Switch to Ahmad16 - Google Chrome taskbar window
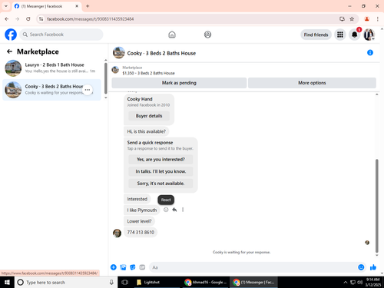The width and height of the screenshot is (384, 288). pyautogui.click(x=206, y=282)
